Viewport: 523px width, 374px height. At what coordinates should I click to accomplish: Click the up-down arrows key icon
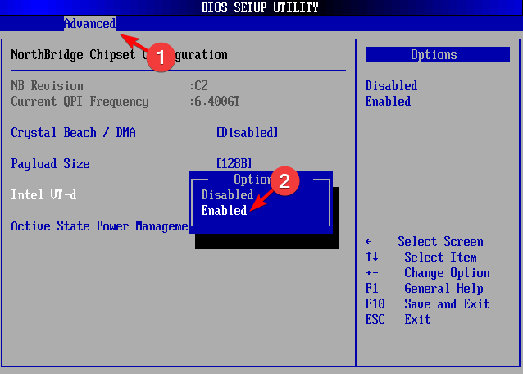coord(372,257)
